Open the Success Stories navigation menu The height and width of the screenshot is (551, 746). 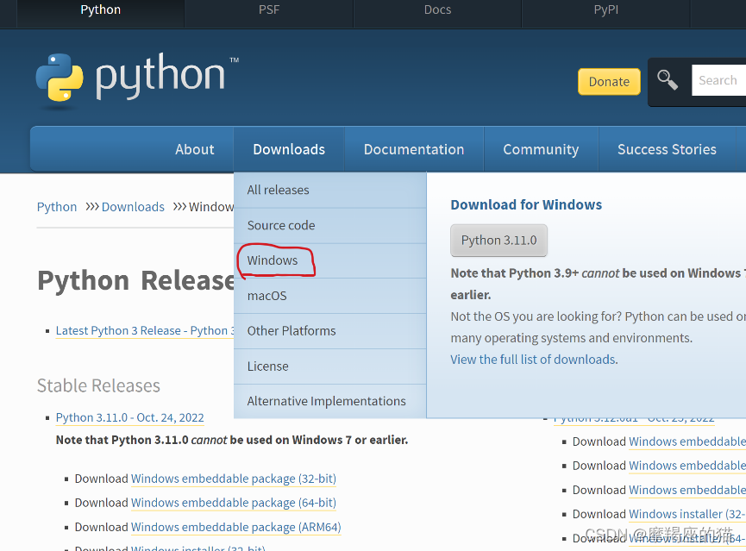tap(667, 149)
